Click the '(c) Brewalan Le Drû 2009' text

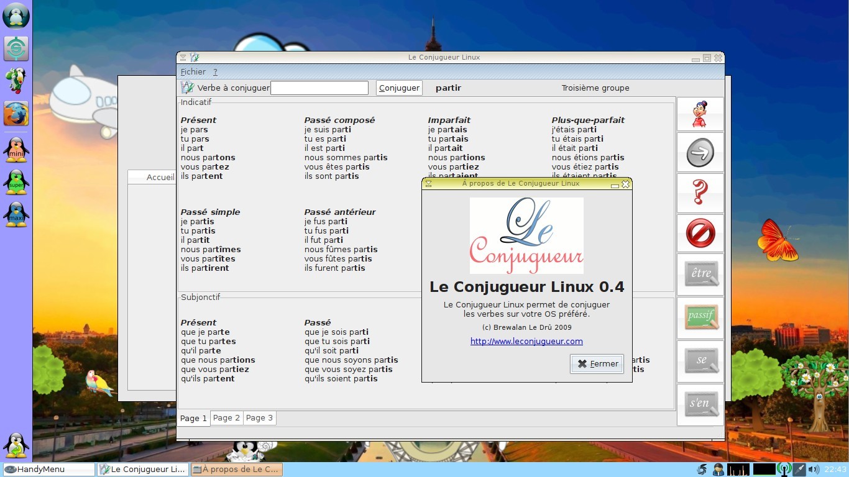point(526,327)
